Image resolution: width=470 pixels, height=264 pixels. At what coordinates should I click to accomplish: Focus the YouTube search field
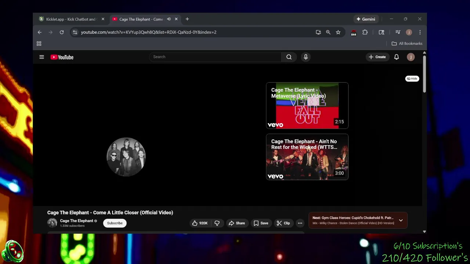(x=215, y=57)
